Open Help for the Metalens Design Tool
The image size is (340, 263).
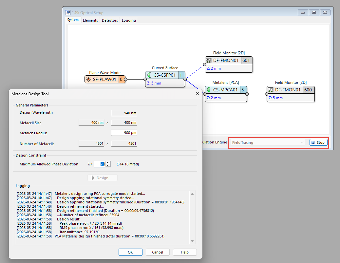[185, 252]
